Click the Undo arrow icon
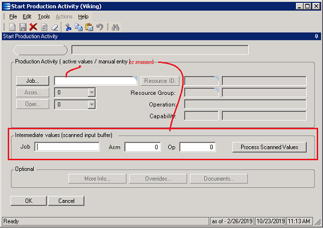The image size is (323, 229). (99, 27)
